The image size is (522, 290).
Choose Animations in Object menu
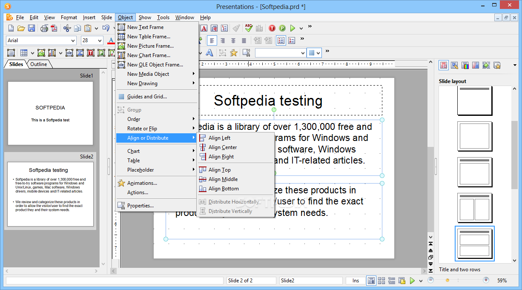pyautogui.click(x=157, y=183)
